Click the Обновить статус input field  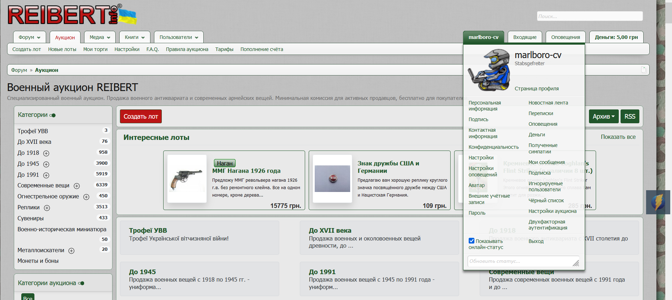pyautogui.click(x=523, y=261)
